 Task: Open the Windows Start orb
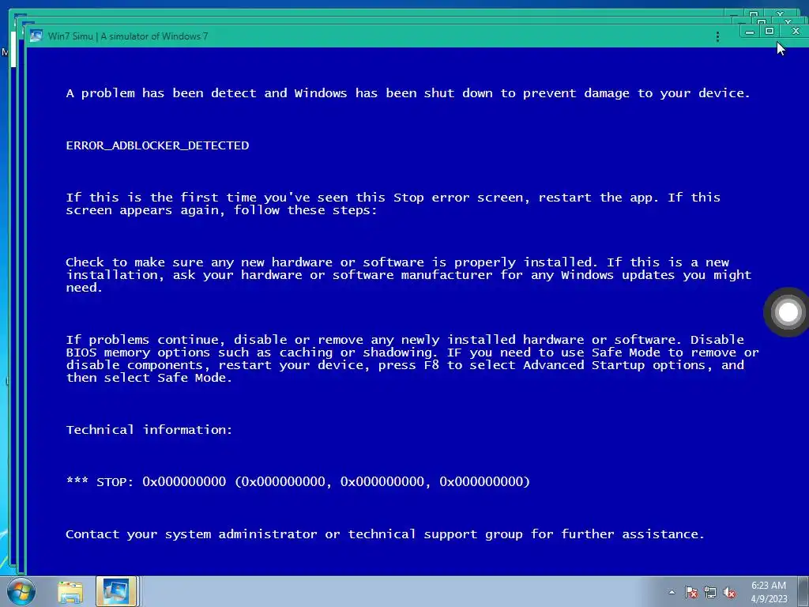point(21,591)
